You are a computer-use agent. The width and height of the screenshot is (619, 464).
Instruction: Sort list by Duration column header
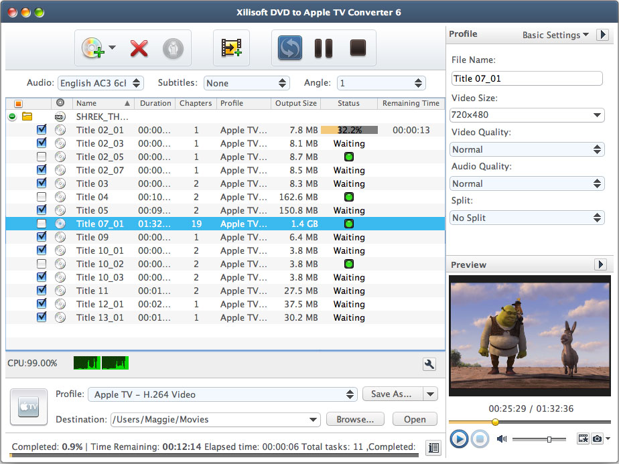[155, 103]
